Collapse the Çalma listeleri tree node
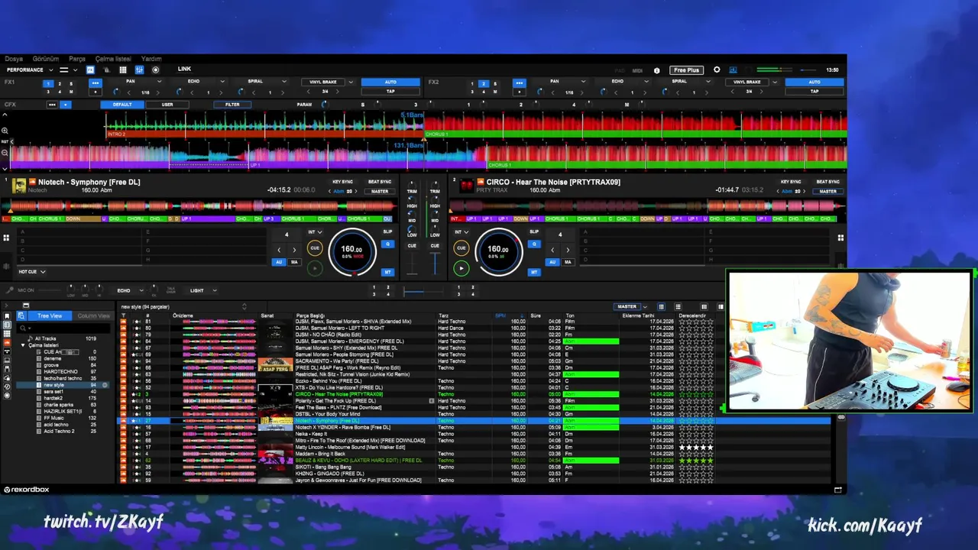Screen dimensions: 978x550 point(23,345)
